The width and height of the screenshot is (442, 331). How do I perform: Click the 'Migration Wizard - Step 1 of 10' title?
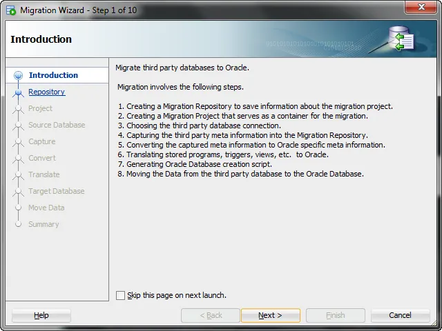(x=78, y=10)
